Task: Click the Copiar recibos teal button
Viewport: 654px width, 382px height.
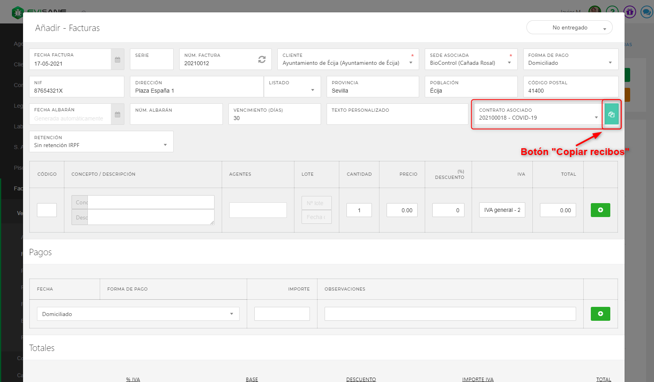Action: pyautogui.click(x=611, y=114)
